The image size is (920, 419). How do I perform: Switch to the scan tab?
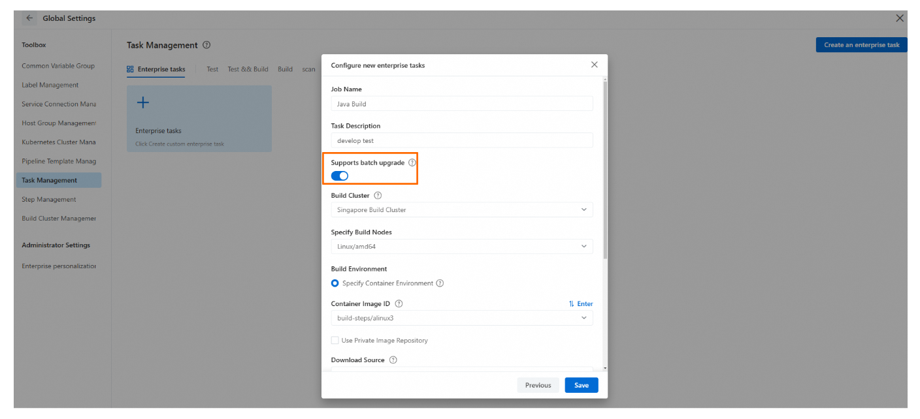tap(308, 69)
